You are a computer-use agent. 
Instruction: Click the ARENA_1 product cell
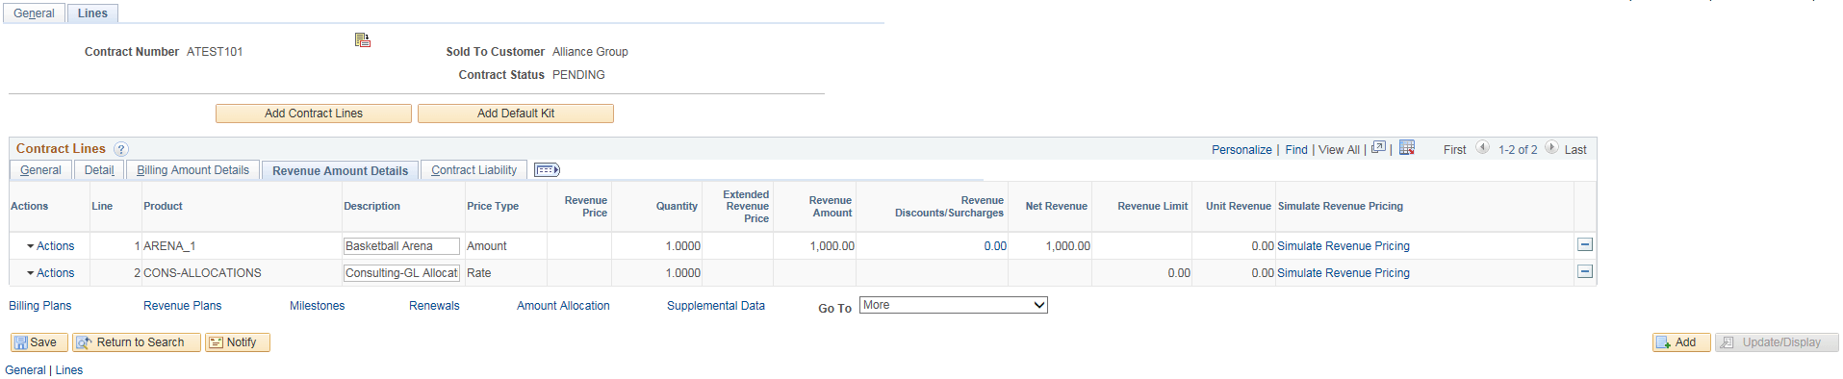pos(169,246)
